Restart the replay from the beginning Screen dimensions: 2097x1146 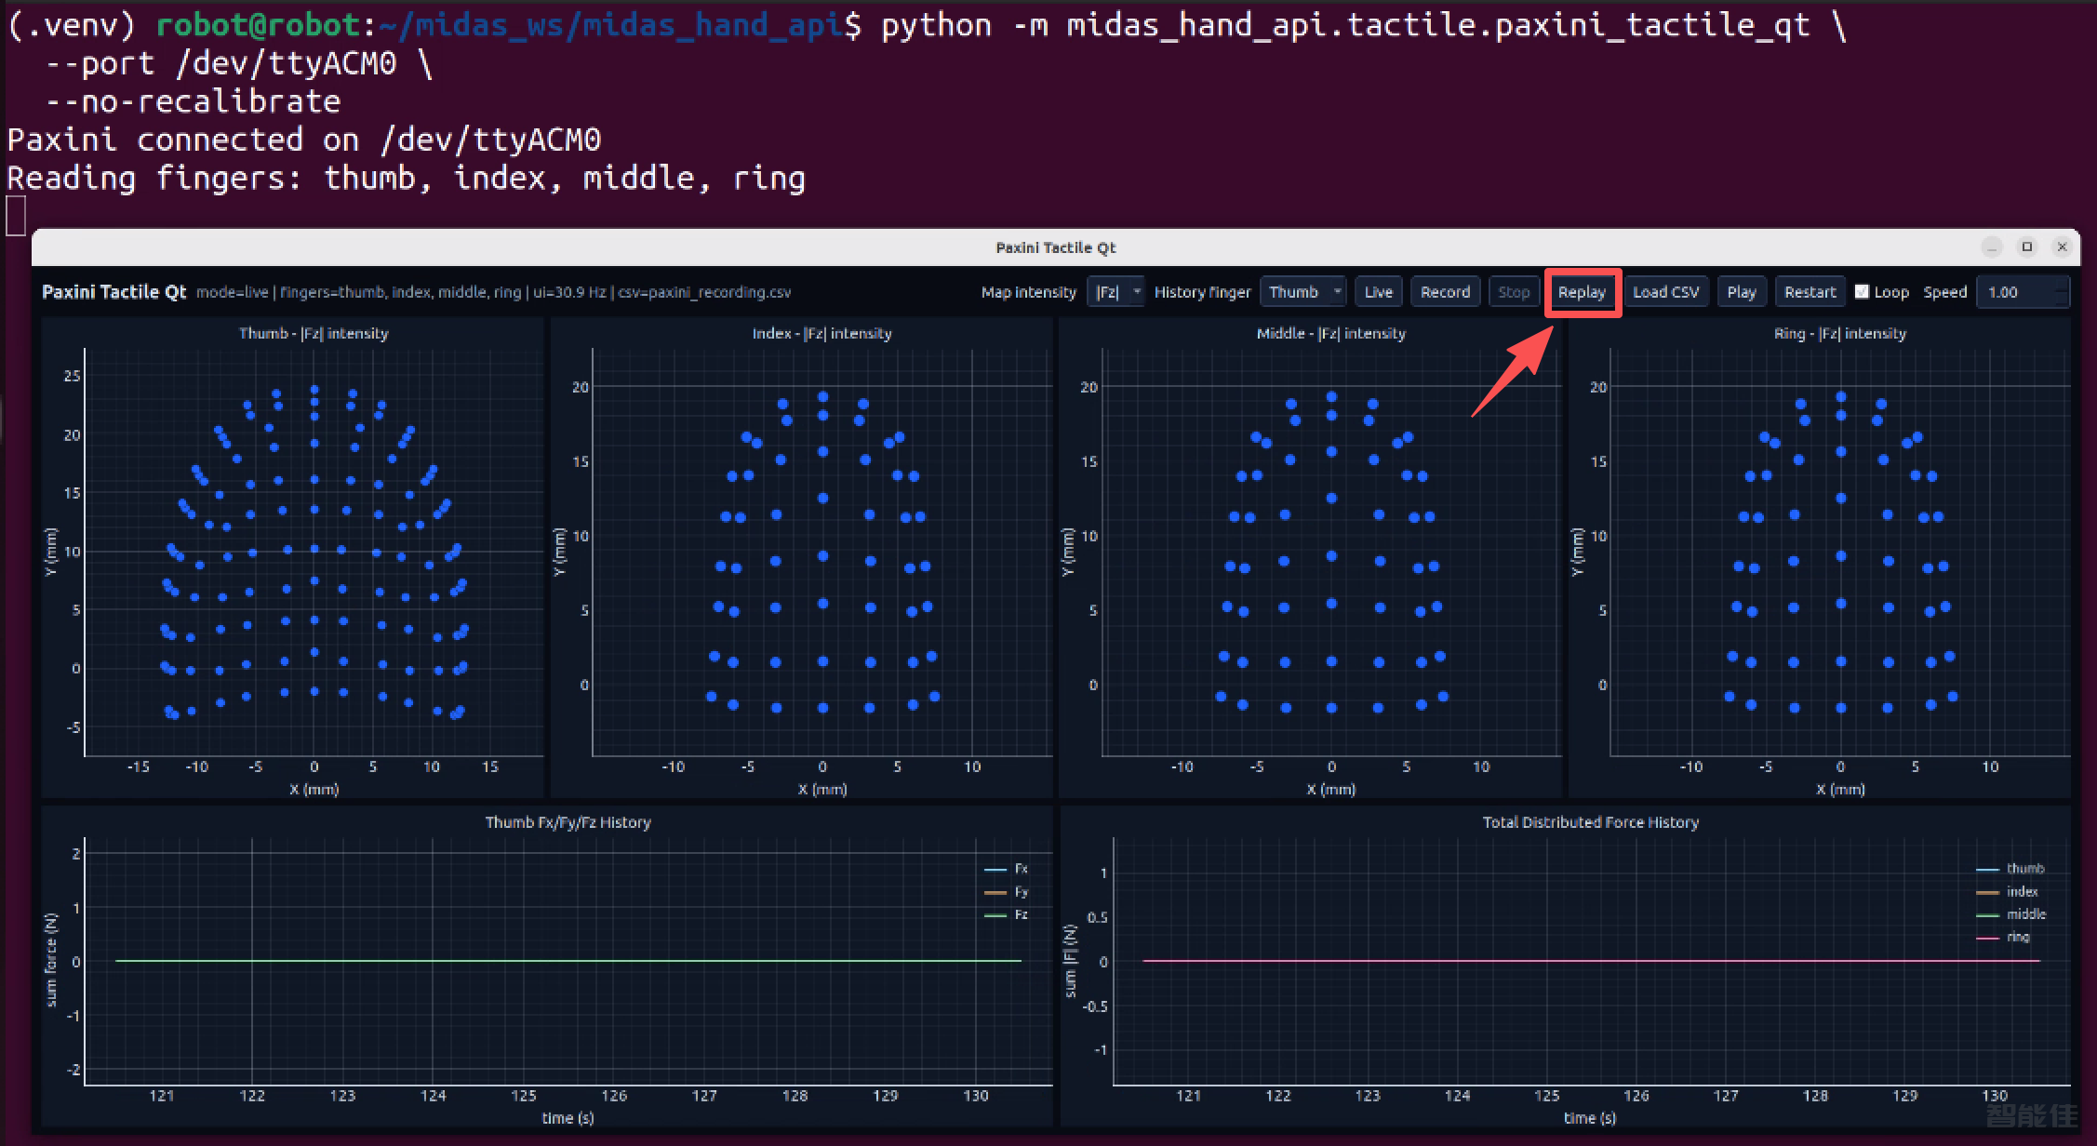tap(1810, 292)
